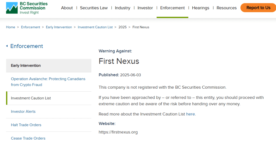Screen dimensions: 276x142
Task: Open the About menu
Action: pyautogui.click(x=67, y=8)
